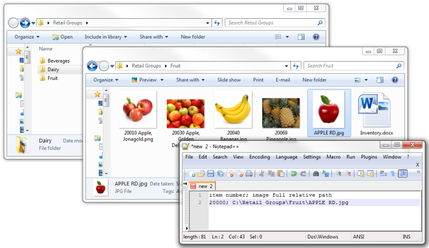Open the Edit menu in Notepad++
Image resolution: width=429 pixels, height=248 pixels.
click(x=203, y=157)
